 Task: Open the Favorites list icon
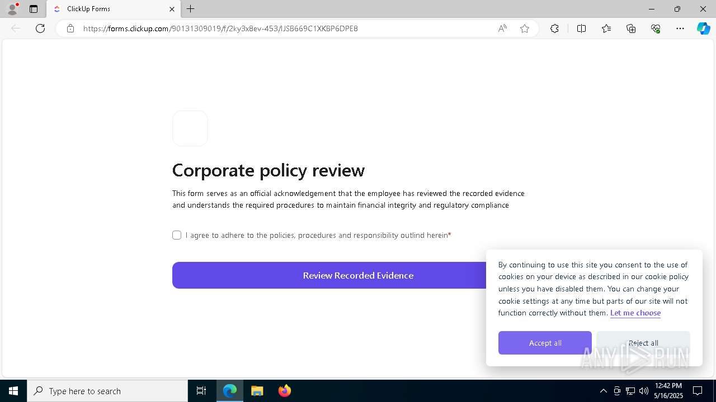click(606, 28)
